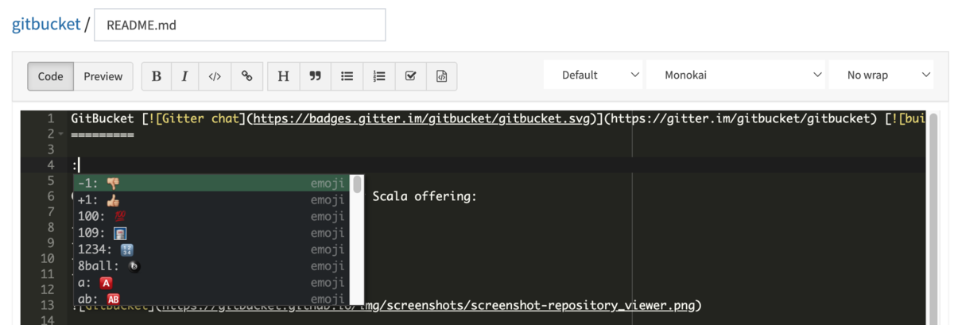Open the Monokai theme dropdown
This screenshot has height=325, width=954.
736,75
